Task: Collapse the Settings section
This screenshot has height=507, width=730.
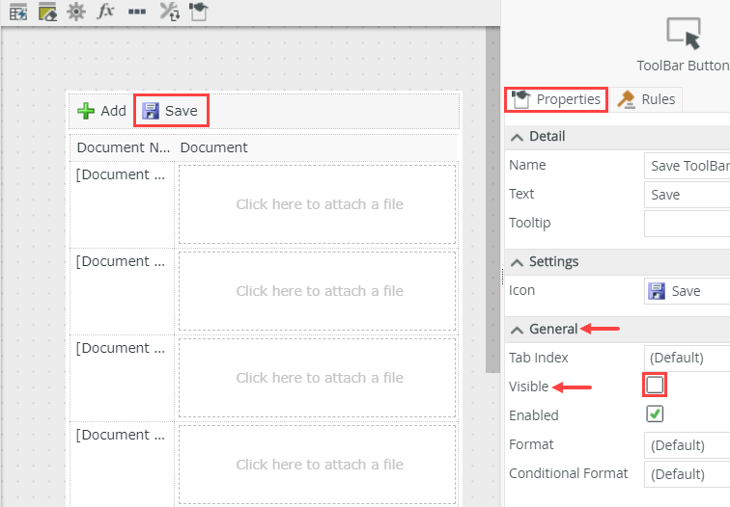Action: tap(517, 262)
